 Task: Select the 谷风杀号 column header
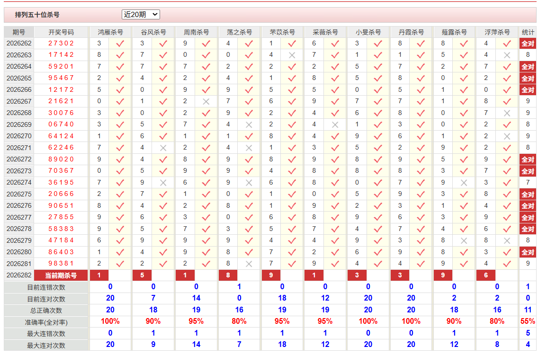click(x=153, y=32)
